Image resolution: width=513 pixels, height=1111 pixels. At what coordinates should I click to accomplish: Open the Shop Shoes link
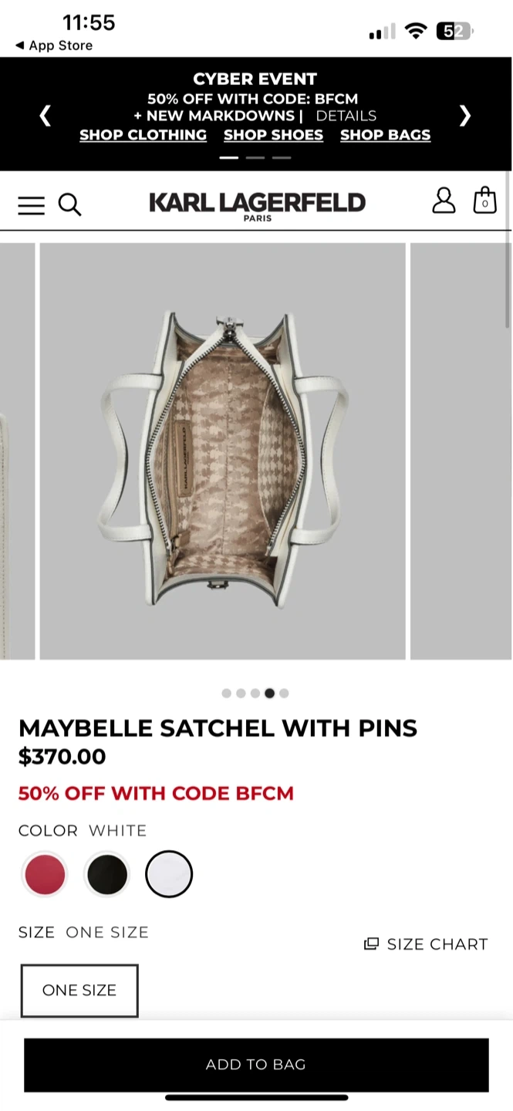click(273, 135)
